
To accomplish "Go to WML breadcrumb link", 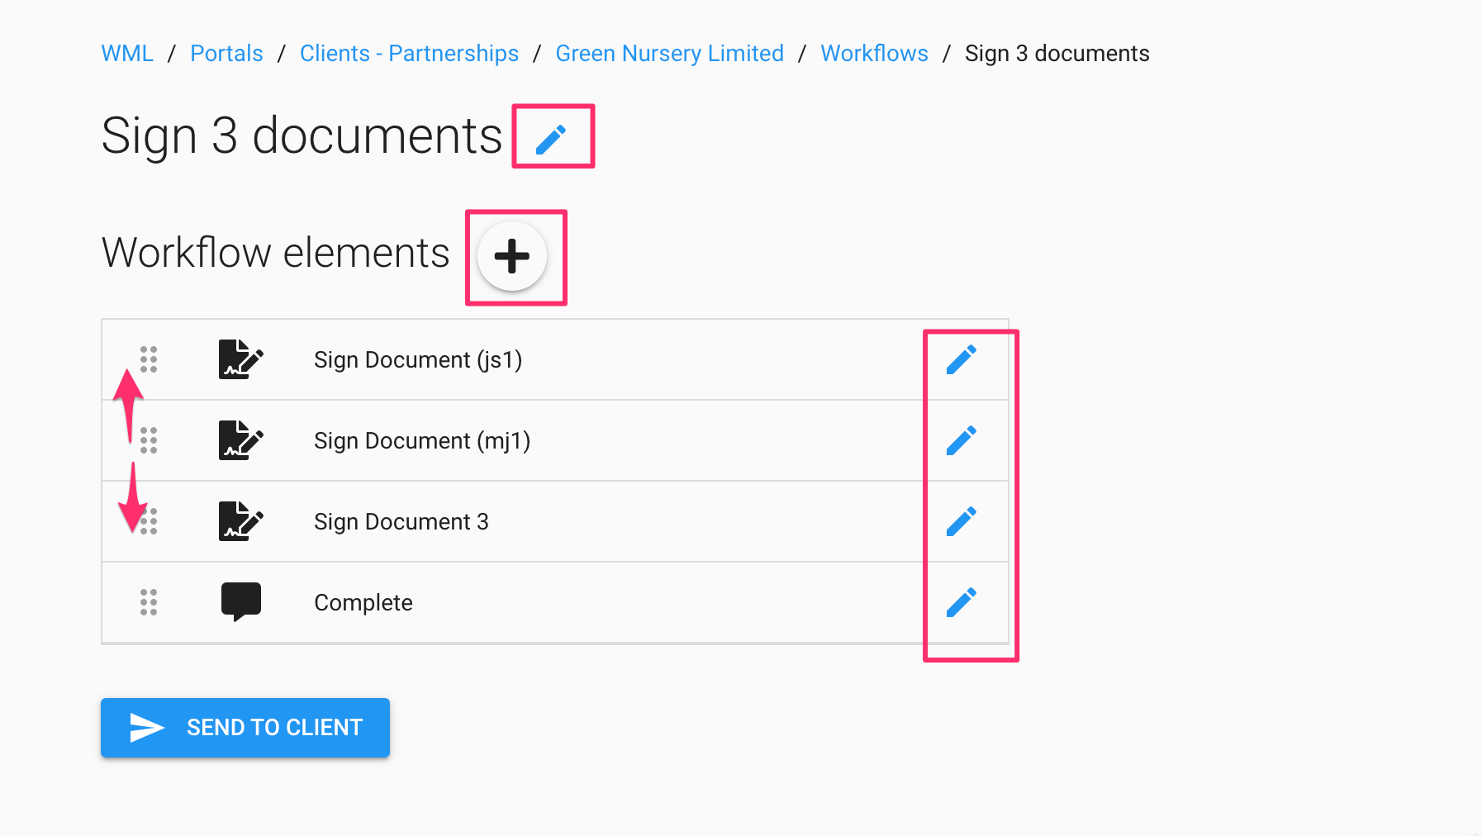I will [127, 54].
